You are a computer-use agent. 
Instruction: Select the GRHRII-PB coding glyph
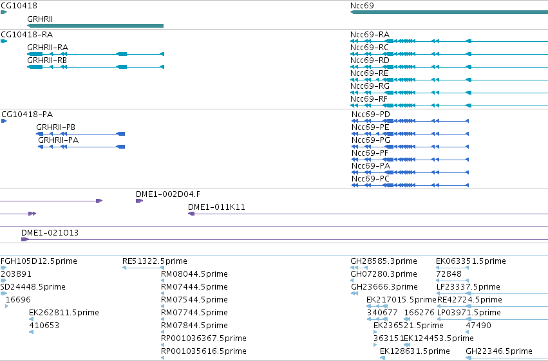80,134
